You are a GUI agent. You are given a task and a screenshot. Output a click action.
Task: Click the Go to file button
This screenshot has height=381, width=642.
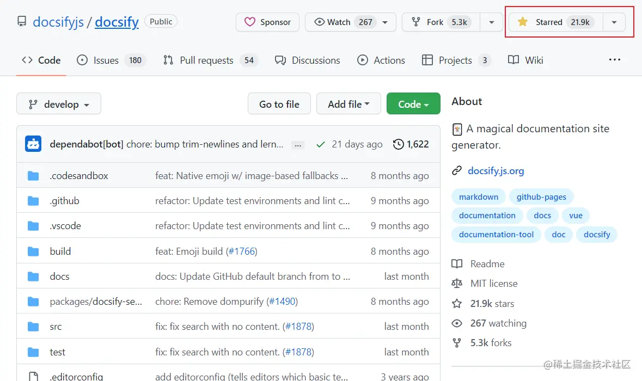pos(279,104)
